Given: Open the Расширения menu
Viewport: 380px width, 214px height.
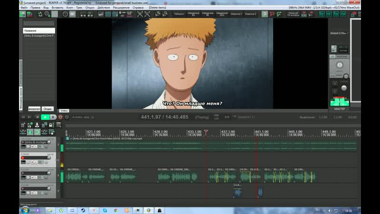Looking at the screenshot, I should [x=121, y=8].
